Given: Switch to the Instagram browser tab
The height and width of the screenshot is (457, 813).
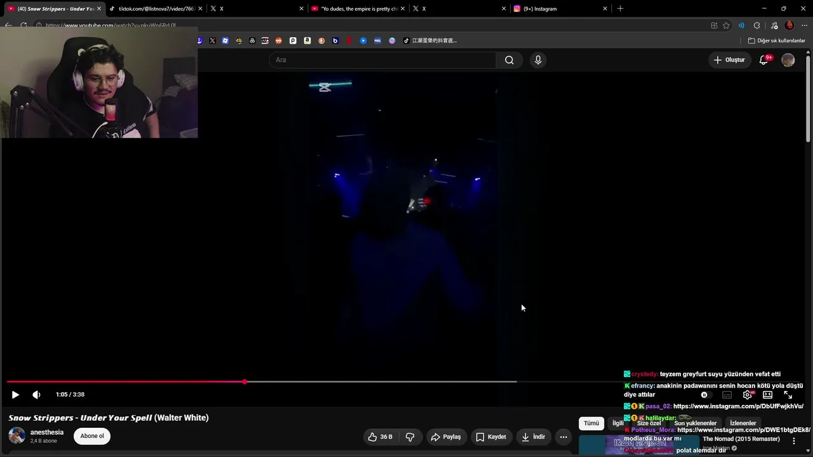Looking at the screenshot, I should click(x=559, y=9).
